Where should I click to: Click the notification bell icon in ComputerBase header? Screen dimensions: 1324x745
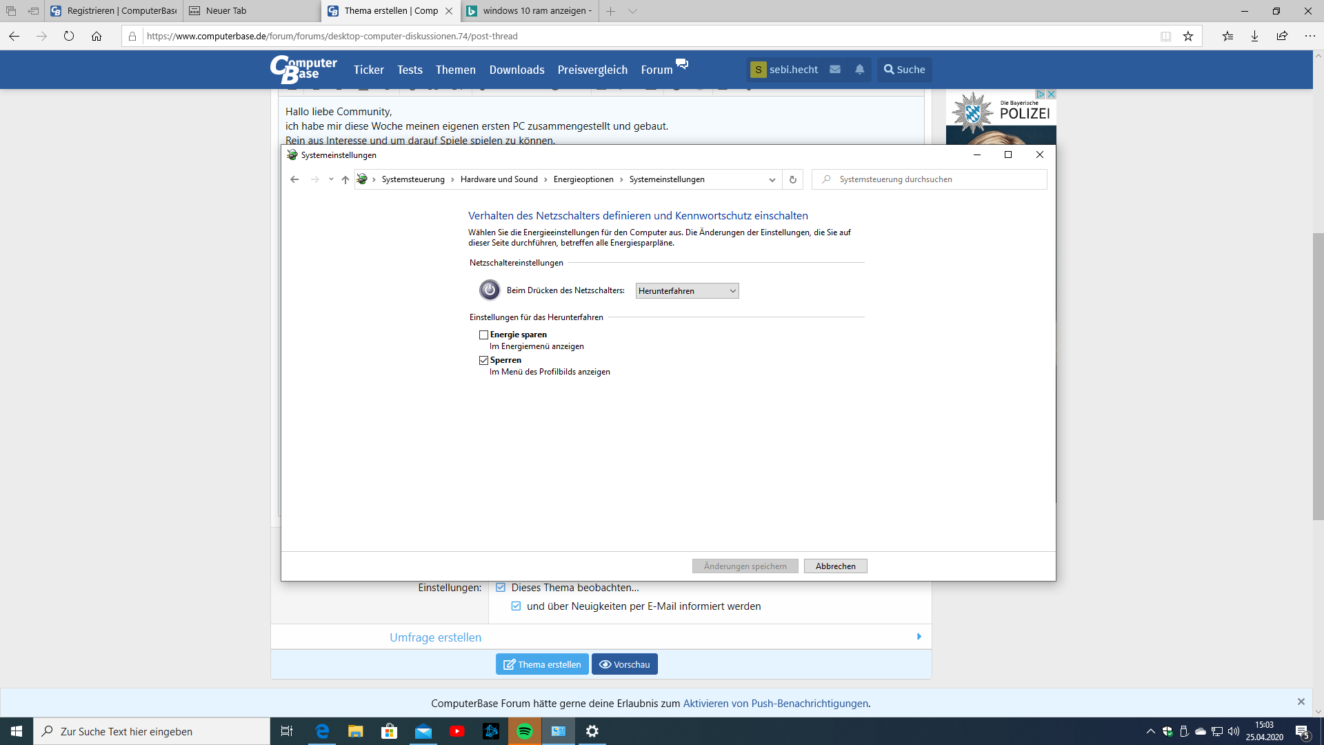pos(860,70)
